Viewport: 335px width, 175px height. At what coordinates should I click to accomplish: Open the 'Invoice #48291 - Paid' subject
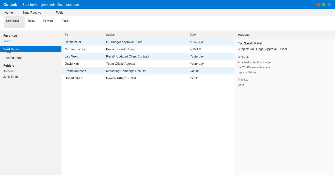coord(121,78)
